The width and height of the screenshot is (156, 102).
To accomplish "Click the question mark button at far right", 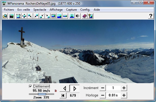I will [150, 16].
